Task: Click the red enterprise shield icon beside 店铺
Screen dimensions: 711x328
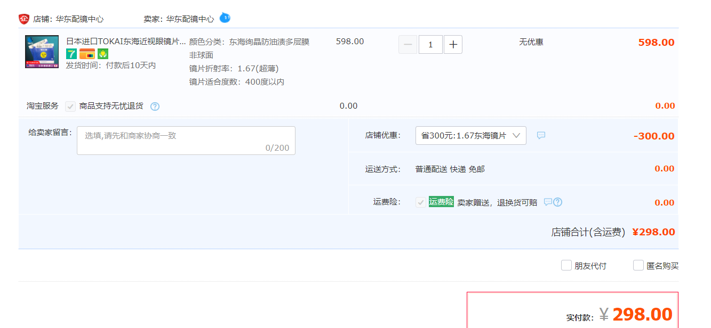Action: pyautogui.click(x=23, y=19)
